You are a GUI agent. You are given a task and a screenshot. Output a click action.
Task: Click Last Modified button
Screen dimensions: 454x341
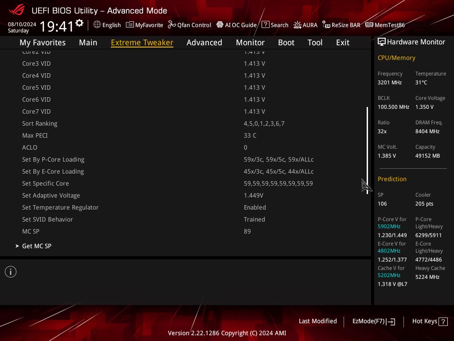(317, 321)
